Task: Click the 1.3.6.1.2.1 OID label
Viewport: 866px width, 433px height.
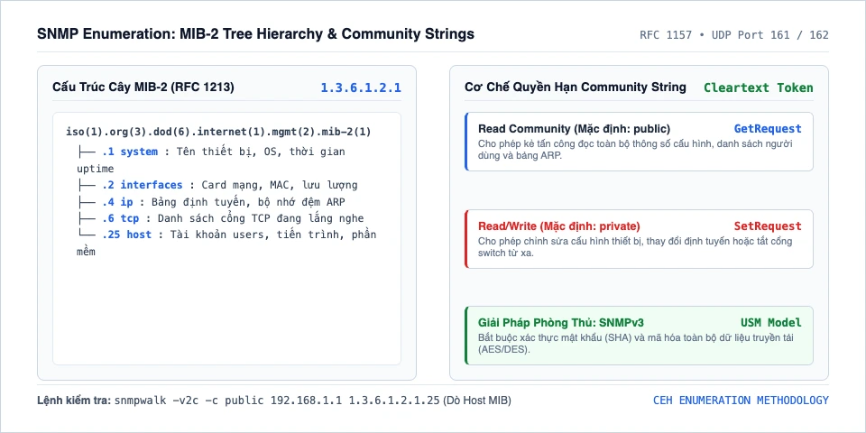Action: point(361,88)
